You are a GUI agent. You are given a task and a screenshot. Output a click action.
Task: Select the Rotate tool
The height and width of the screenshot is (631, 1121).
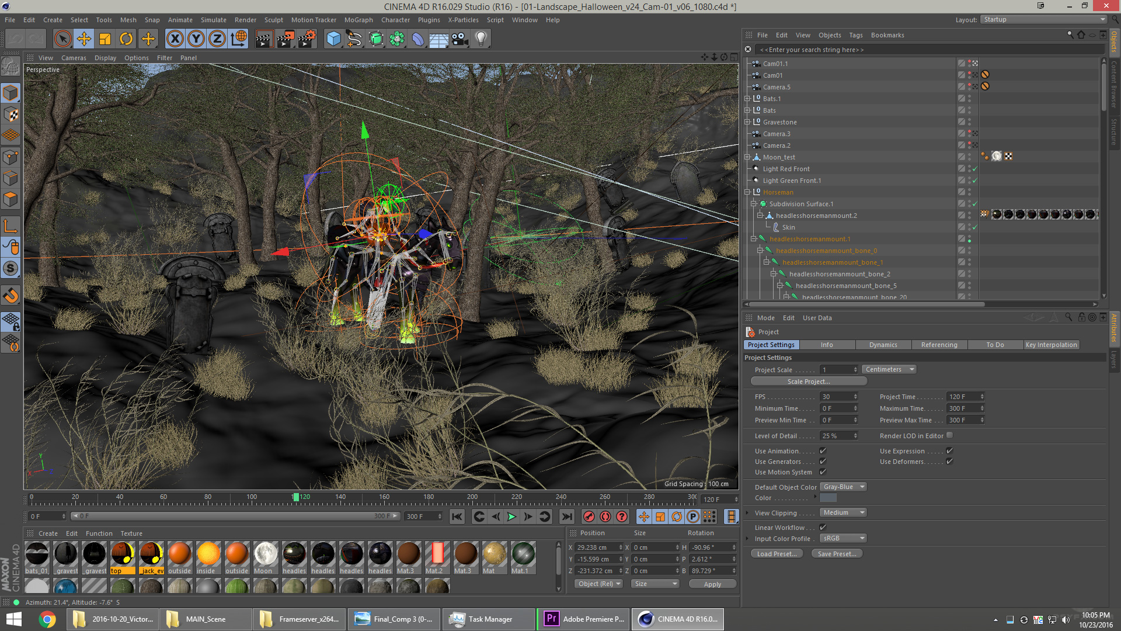point(126,39)
